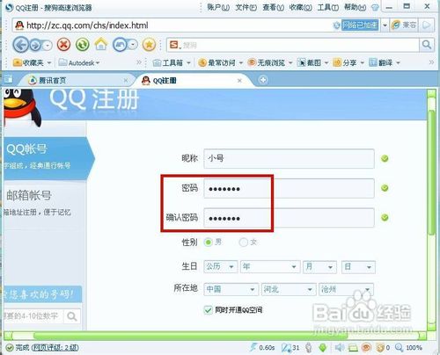Click the vertical page scrollbar thumb
440x355 pixels.
click(431, 172)
